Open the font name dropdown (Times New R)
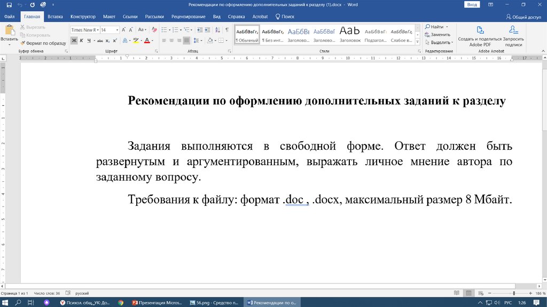Viewport: 547px width, 307px height. [97, 30]
